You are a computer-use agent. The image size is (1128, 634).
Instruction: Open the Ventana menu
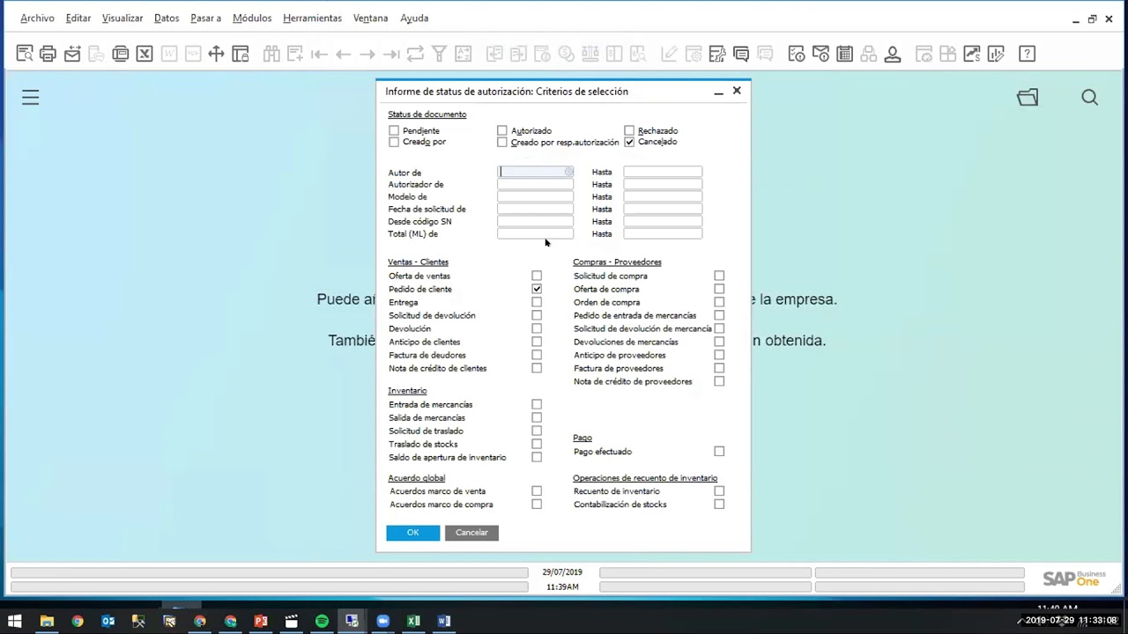point(370,18)
